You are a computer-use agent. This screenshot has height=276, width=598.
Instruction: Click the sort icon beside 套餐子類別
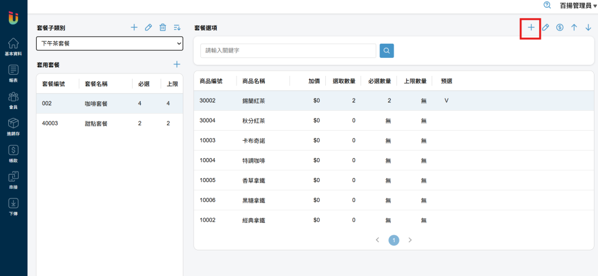pos(177,27)
